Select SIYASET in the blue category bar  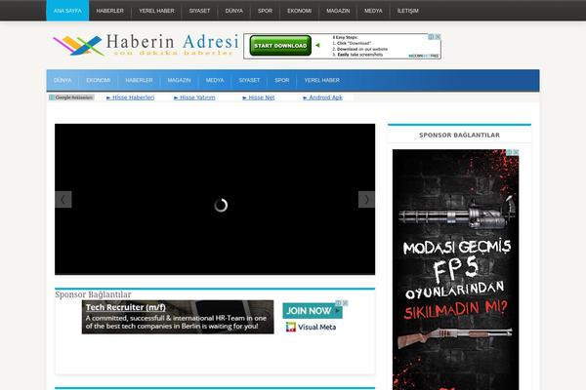click(249, 80)
